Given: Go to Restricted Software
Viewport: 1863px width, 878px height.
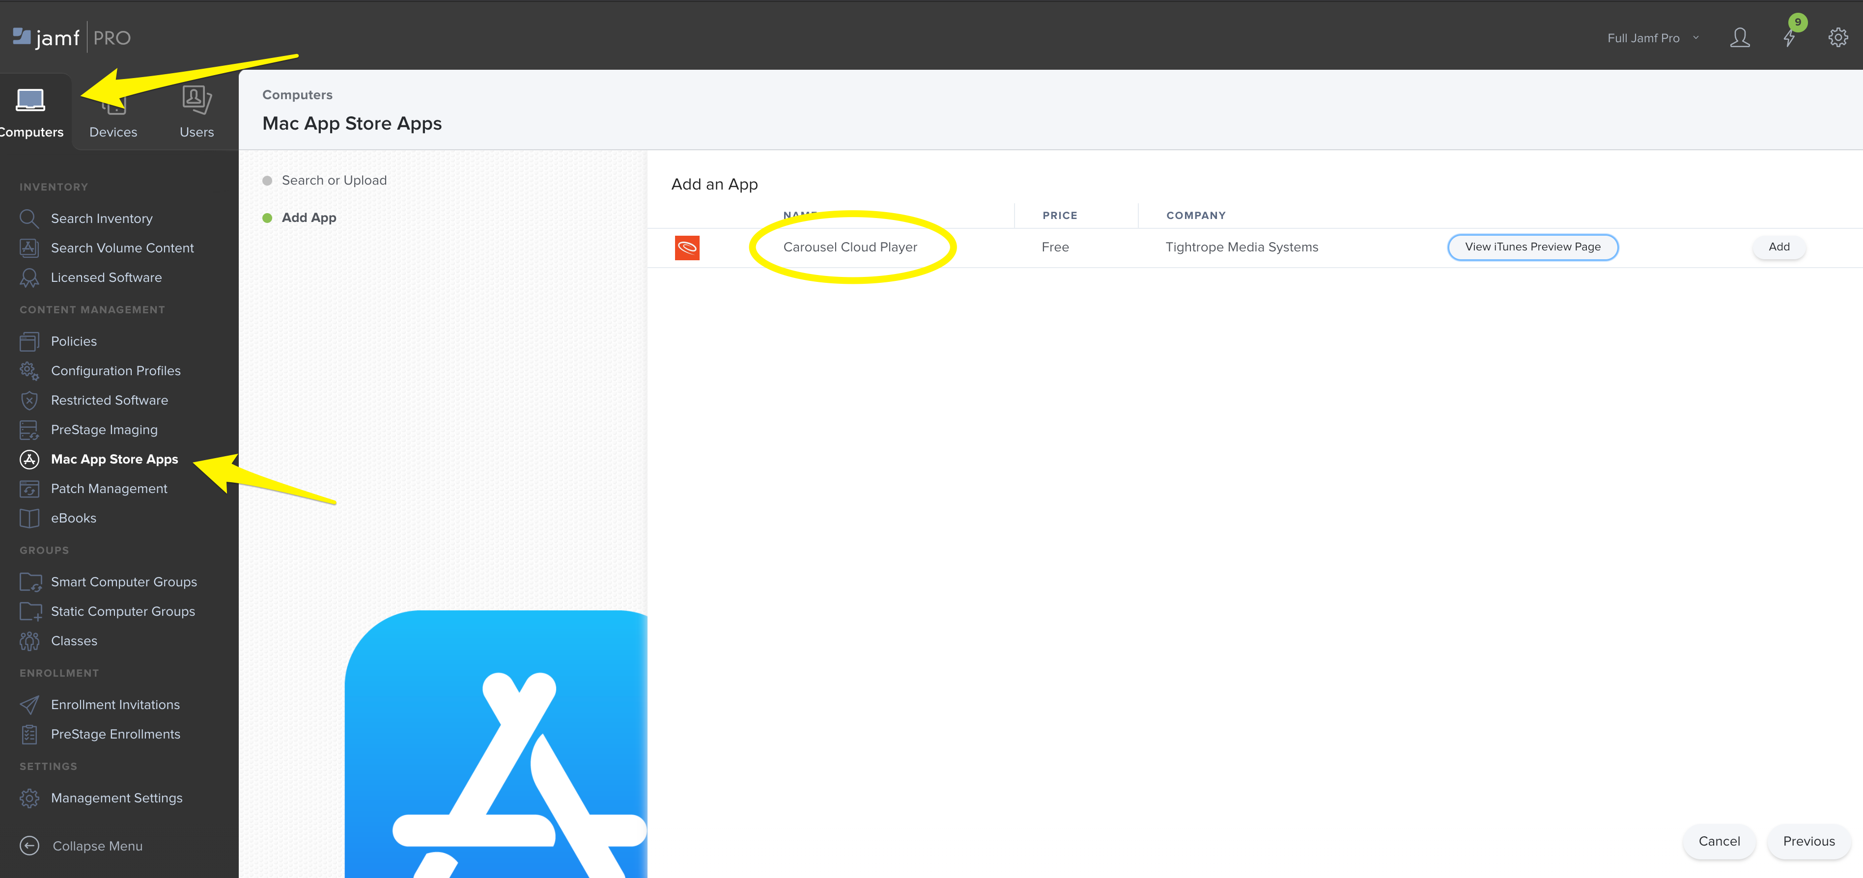Looking at the screenshot, I should tap(109, 400).
